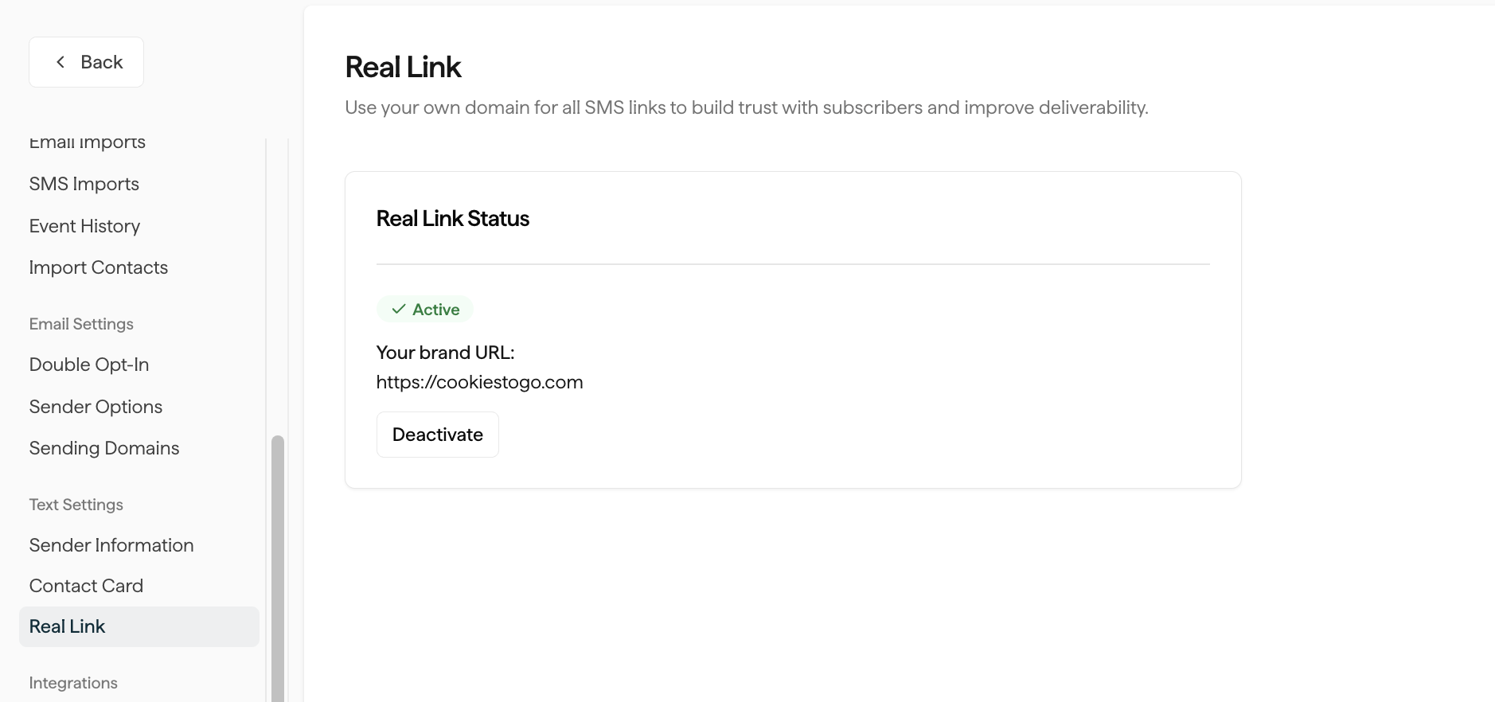This screenshot has width=1495, height=702.
Task: Click the Email Settings section header
Action: click(x=80, y=324)
